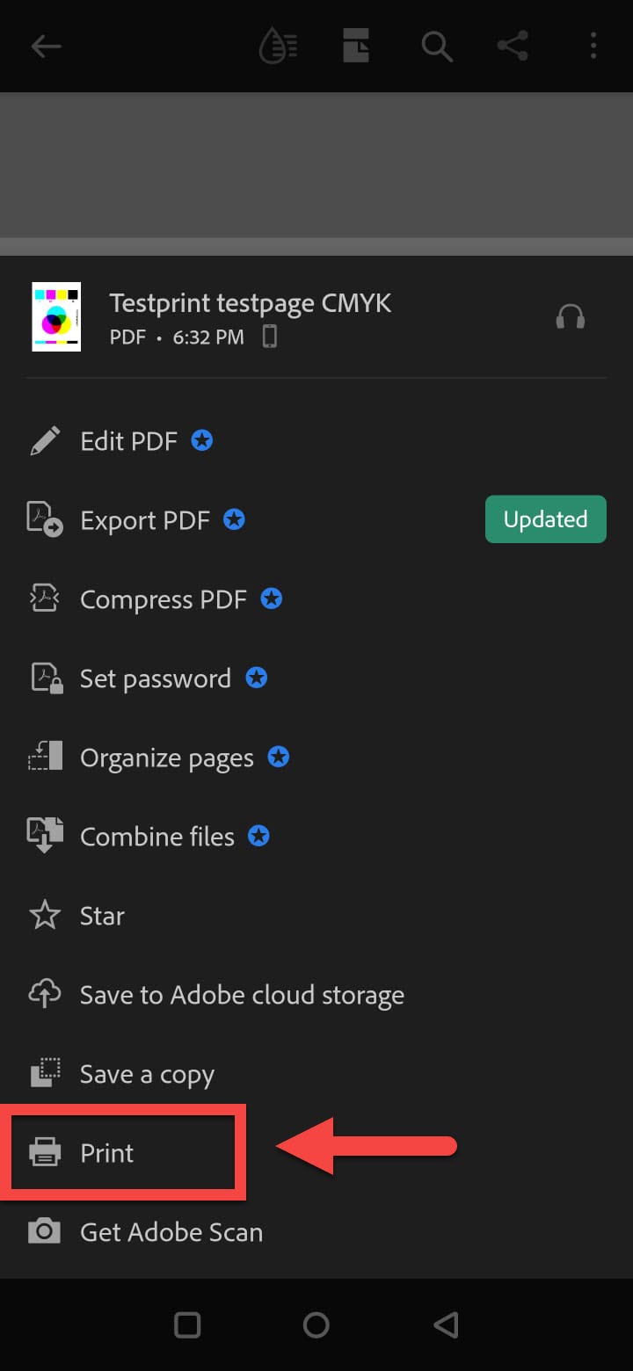Image resolution: width=633 pixels, height=1371 pixels.
Task: Tap the back arrow icon
Action: click(x=46, y=46)
